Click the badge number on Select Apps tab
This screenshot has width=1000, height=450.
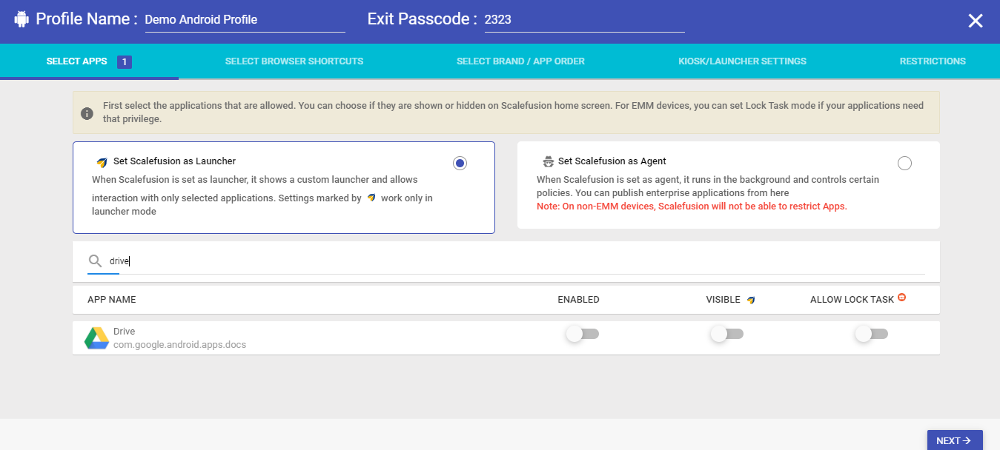click(x=125, y=61)
